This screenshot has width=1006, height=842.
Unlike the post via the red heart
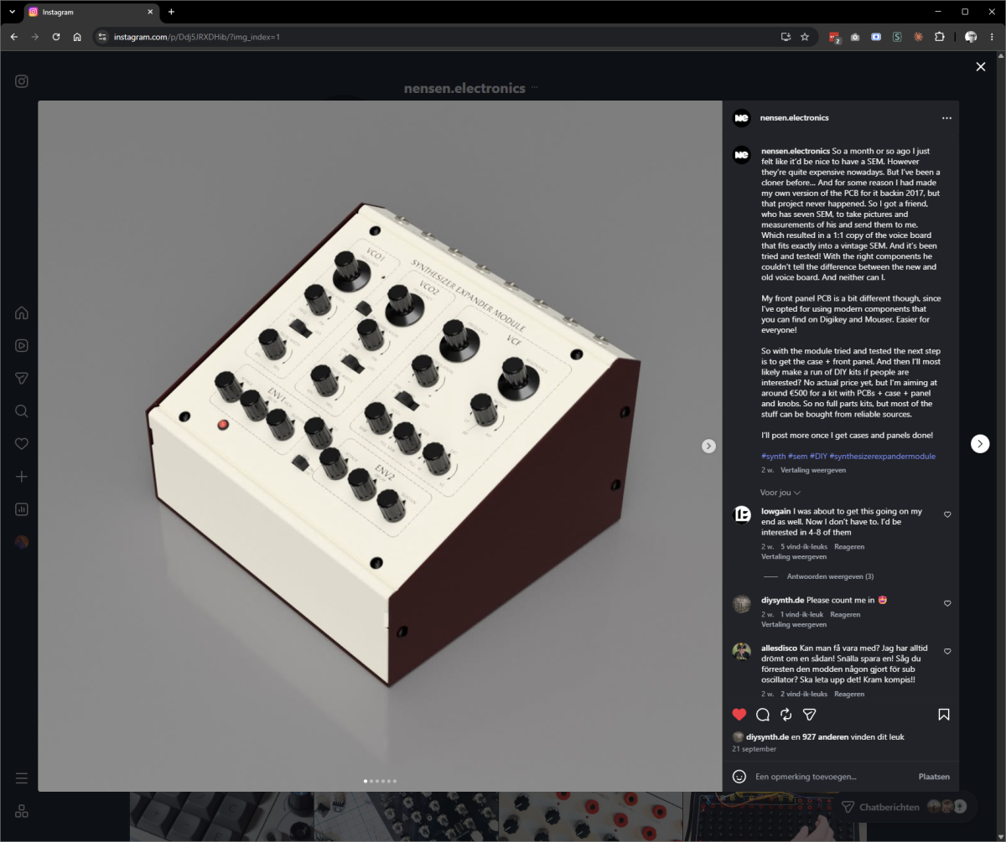(739, 715)
